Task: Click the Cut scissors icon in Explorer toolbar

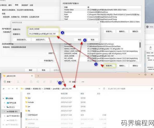Action: [x=18, y=82]
